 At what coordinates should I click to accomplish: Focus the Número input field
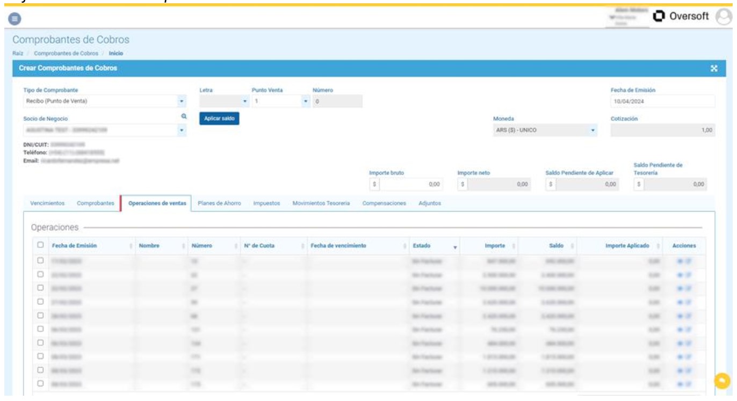(x=337, y=101)
